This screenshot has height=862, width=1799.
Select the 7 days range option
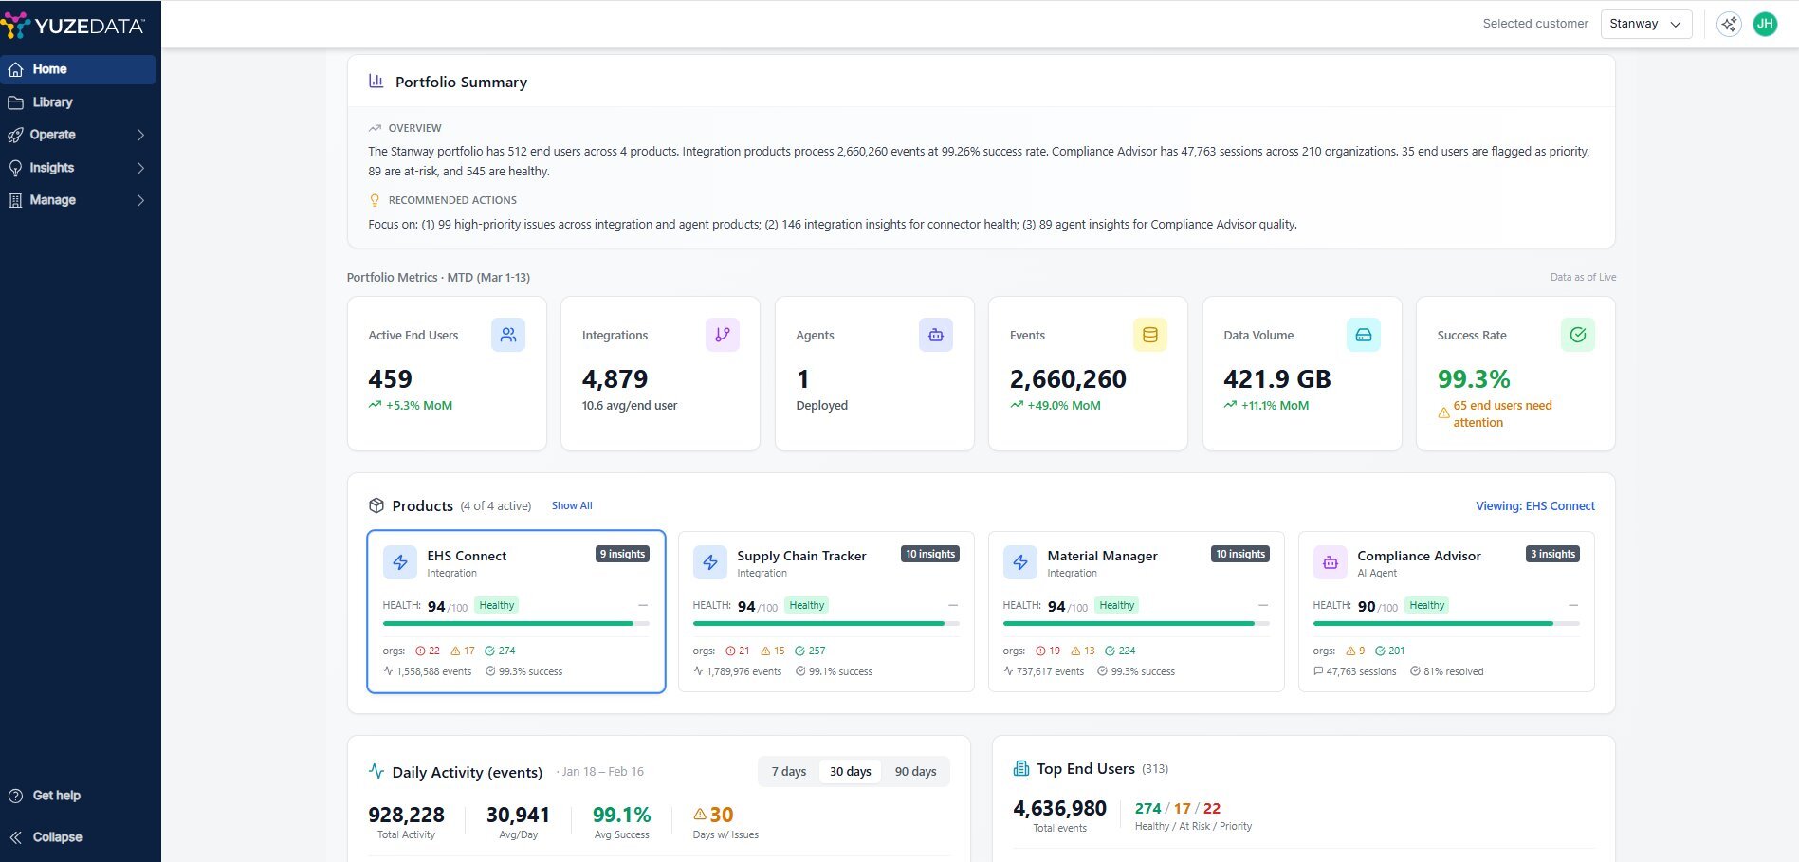pyautogui.click(x=788, y=772)
